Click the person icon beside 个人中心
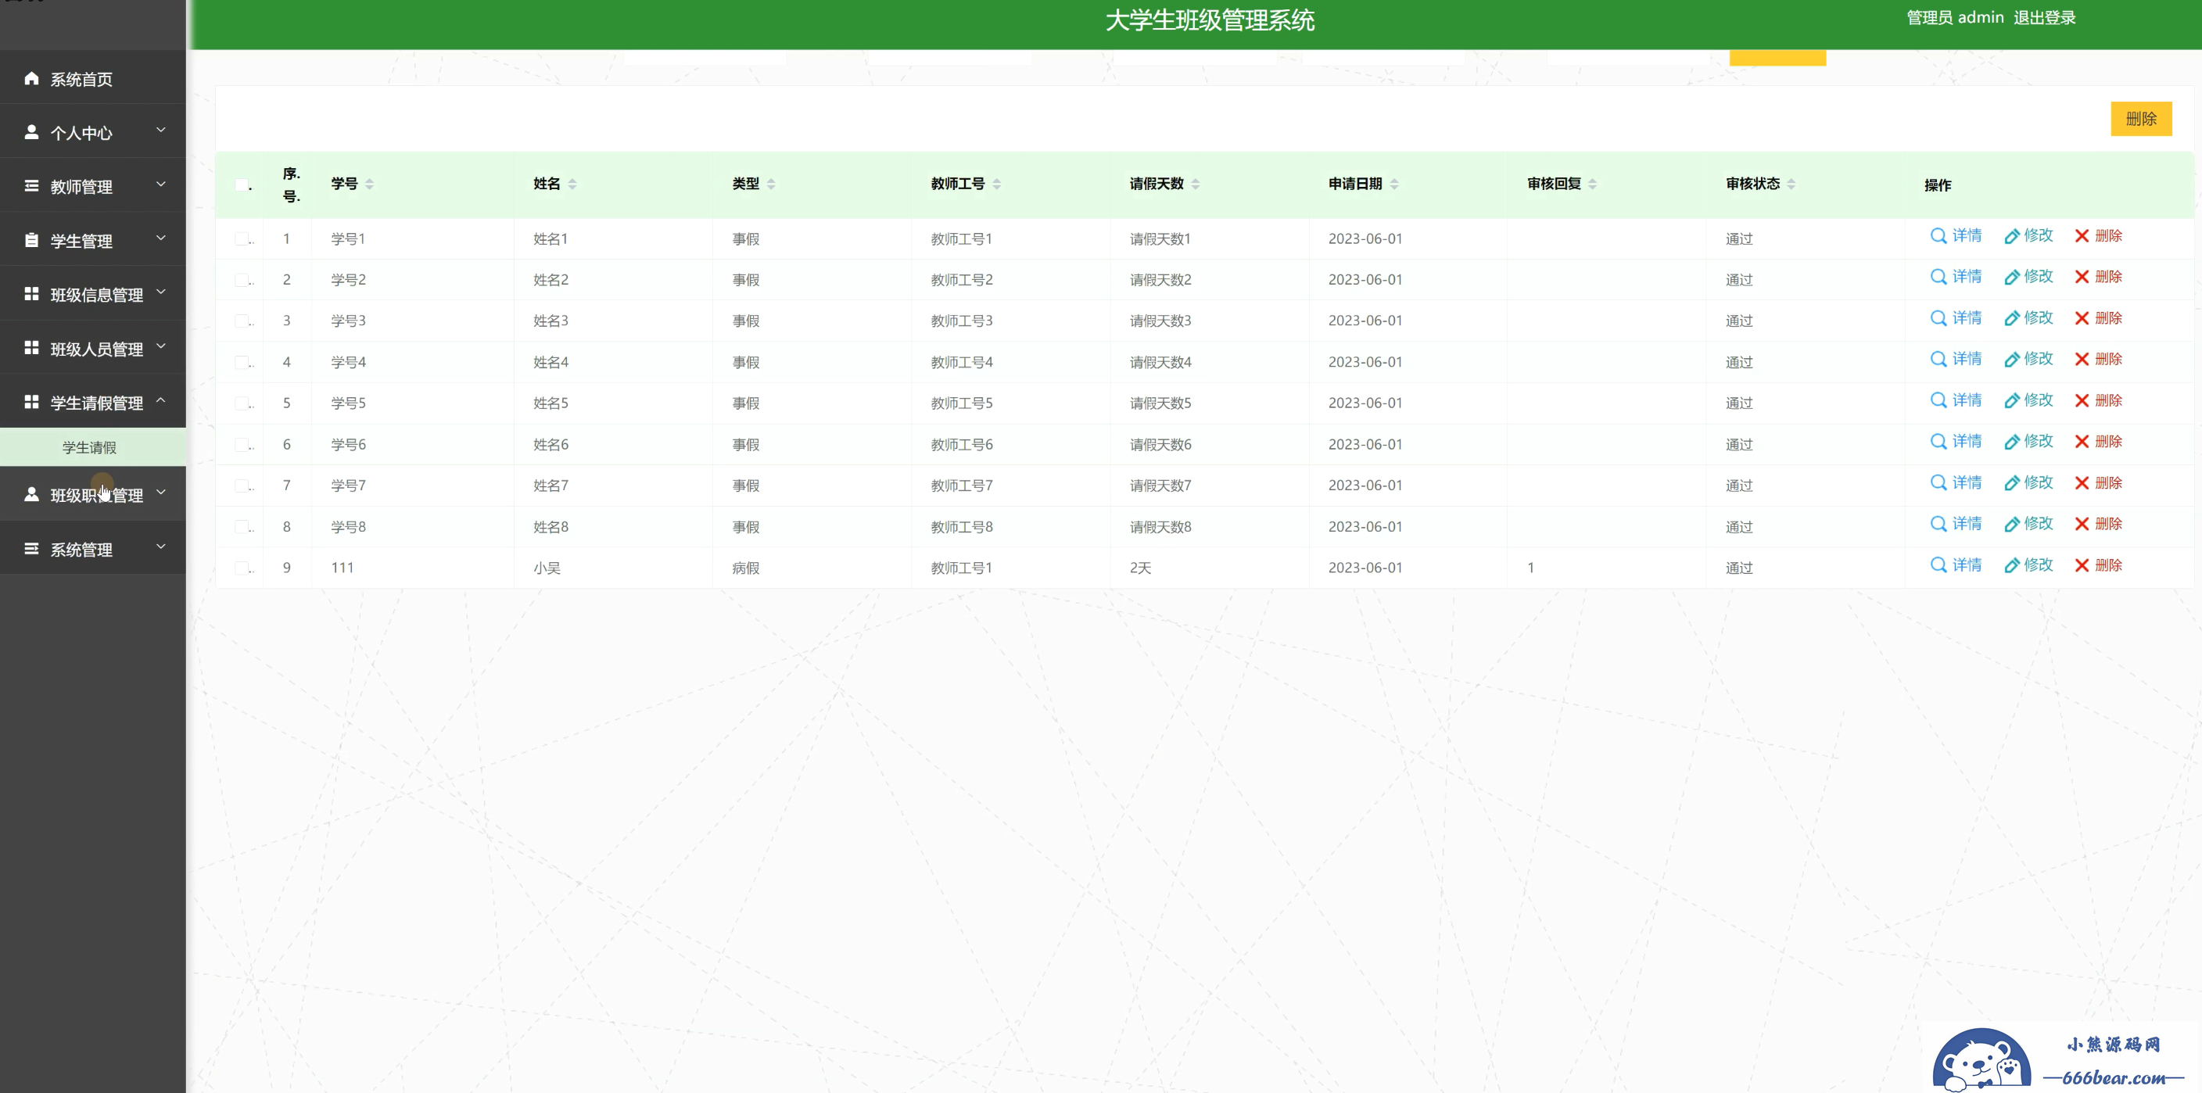The image size is (2202, 1093). click(x=31, y=132)
